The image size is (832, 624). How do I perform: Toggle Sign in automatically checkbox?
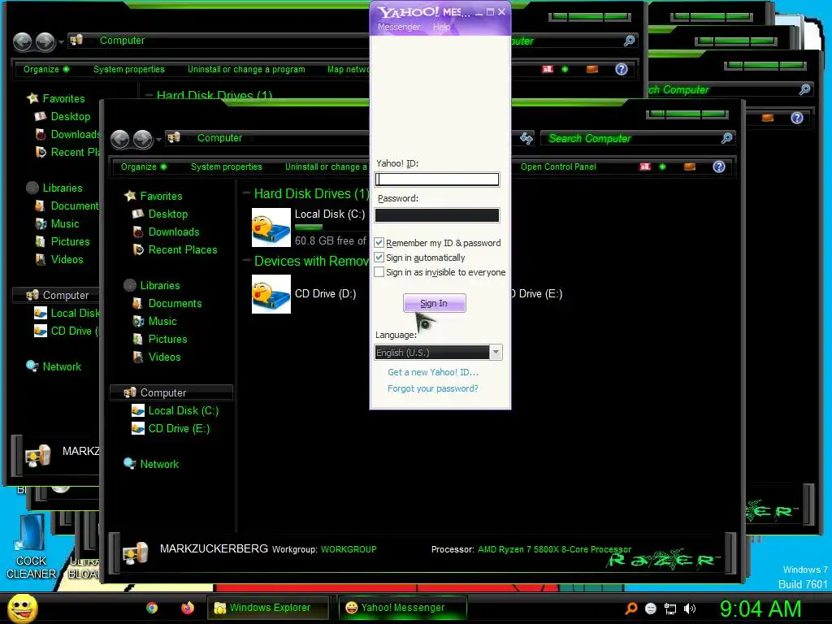coord(379,258)
